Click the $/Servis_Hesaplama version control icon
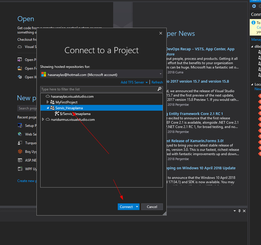This screenshot has height=245, width=261. coord(57,114)
